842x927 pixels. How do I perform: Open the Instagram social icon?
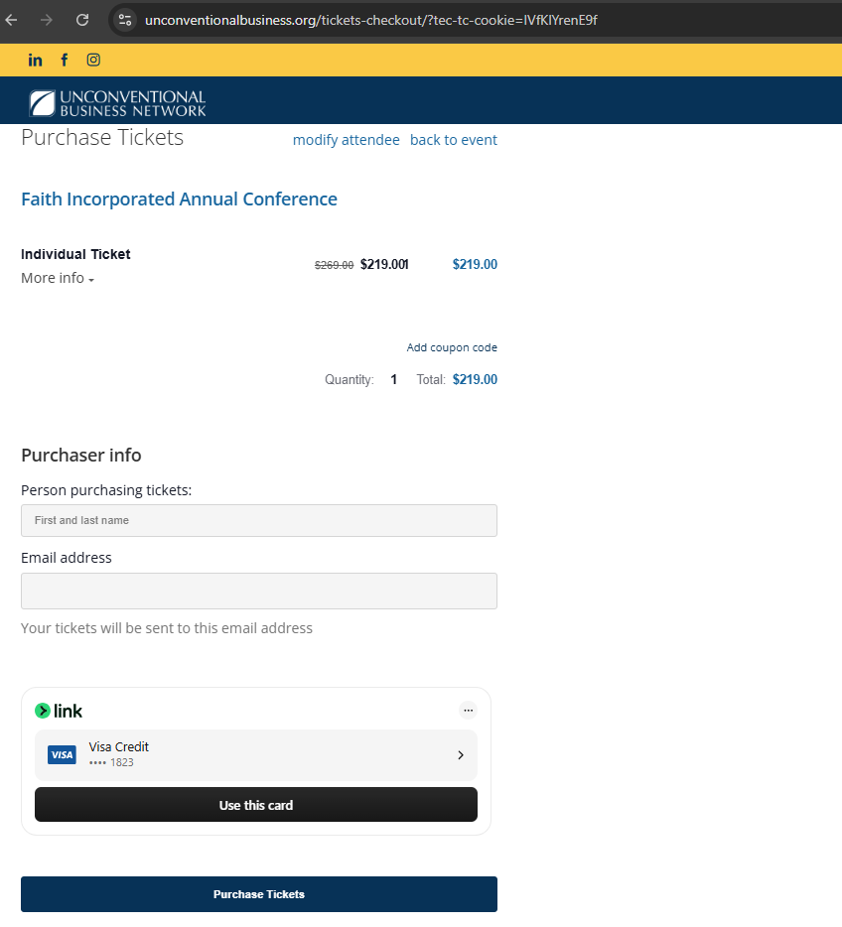pyautogui.click(x=93, y=60)
